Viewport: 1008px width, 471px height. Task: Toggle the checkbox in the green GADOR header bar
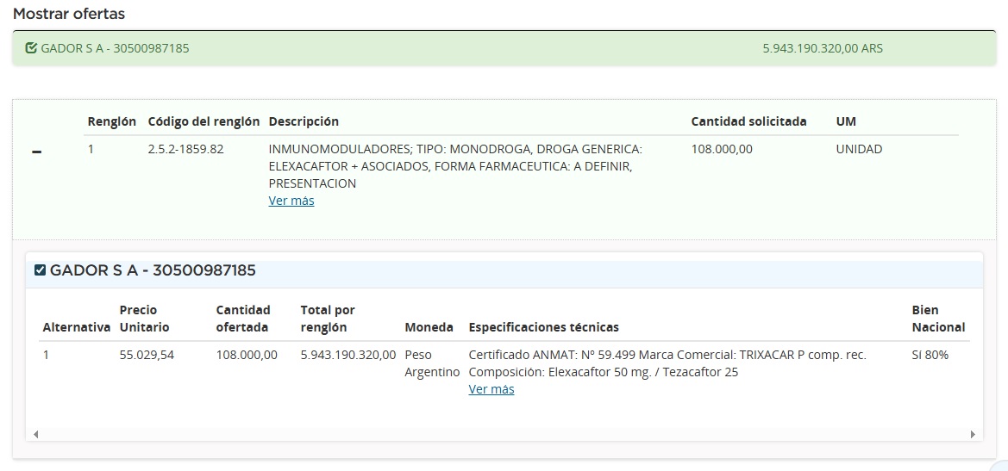point(32,48)
